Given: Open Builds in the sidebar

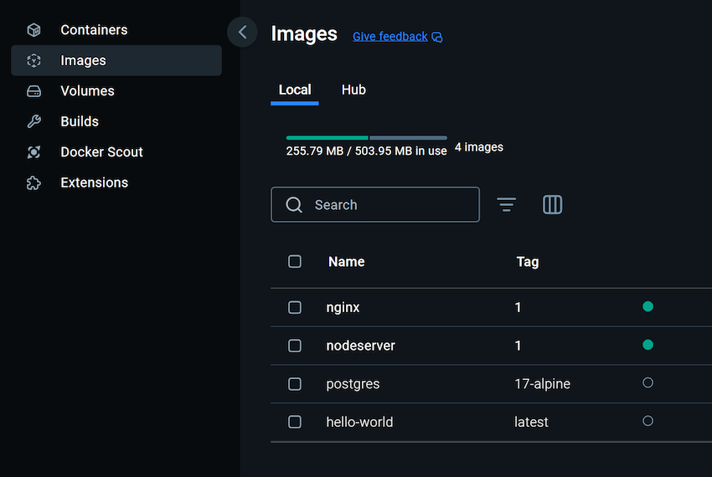Looking at the screenshot, I should (x=116, y=121).
